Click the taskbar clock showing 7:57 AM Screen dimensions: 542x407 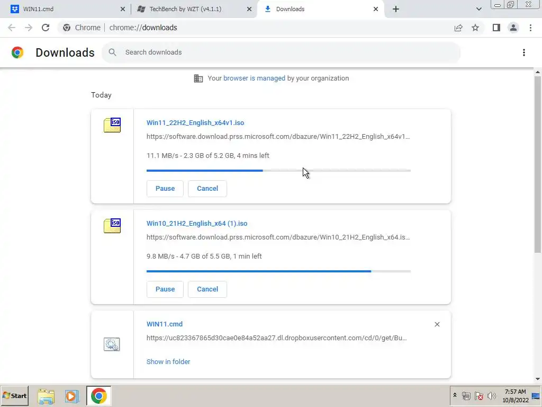click(516, 396)
